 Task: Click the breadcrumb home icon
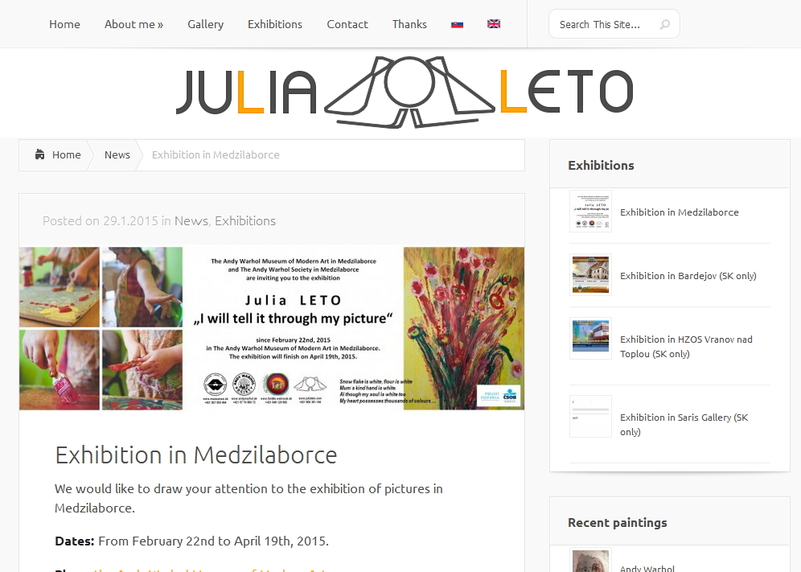(x=40, y=154)
